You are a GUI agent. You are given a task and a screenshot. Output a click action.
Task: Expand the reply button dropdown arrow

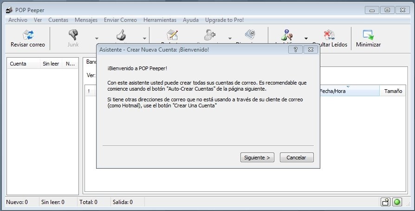tap(230, 39)
